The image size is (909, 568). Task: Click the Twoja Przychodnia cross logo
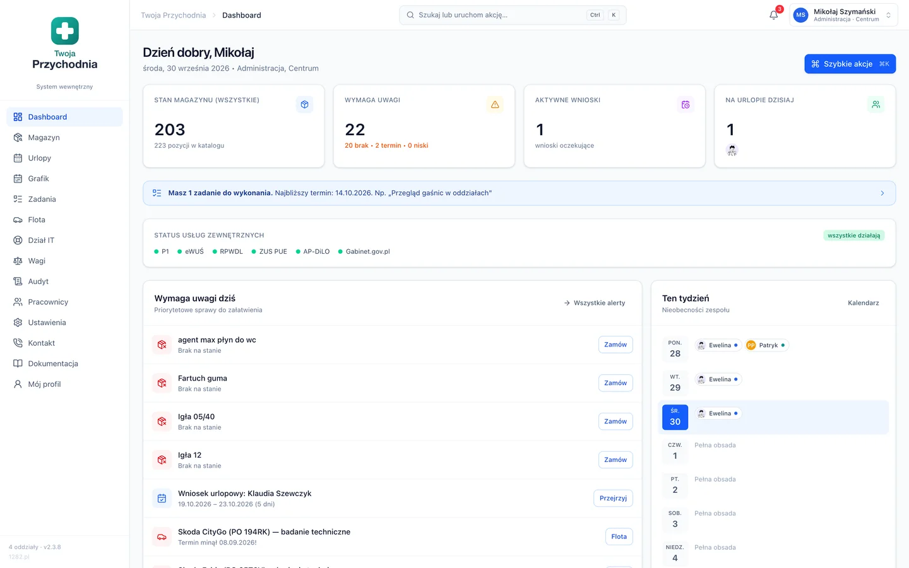coord(65,31)
